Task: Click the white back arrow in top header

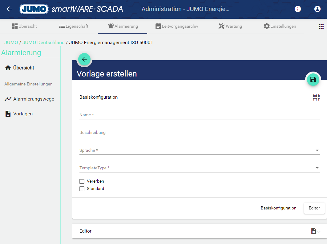Action: pos(9,9)
